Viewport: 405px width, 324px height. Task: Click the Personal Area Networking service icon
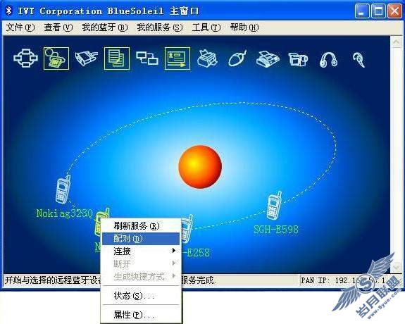[25, 58]
